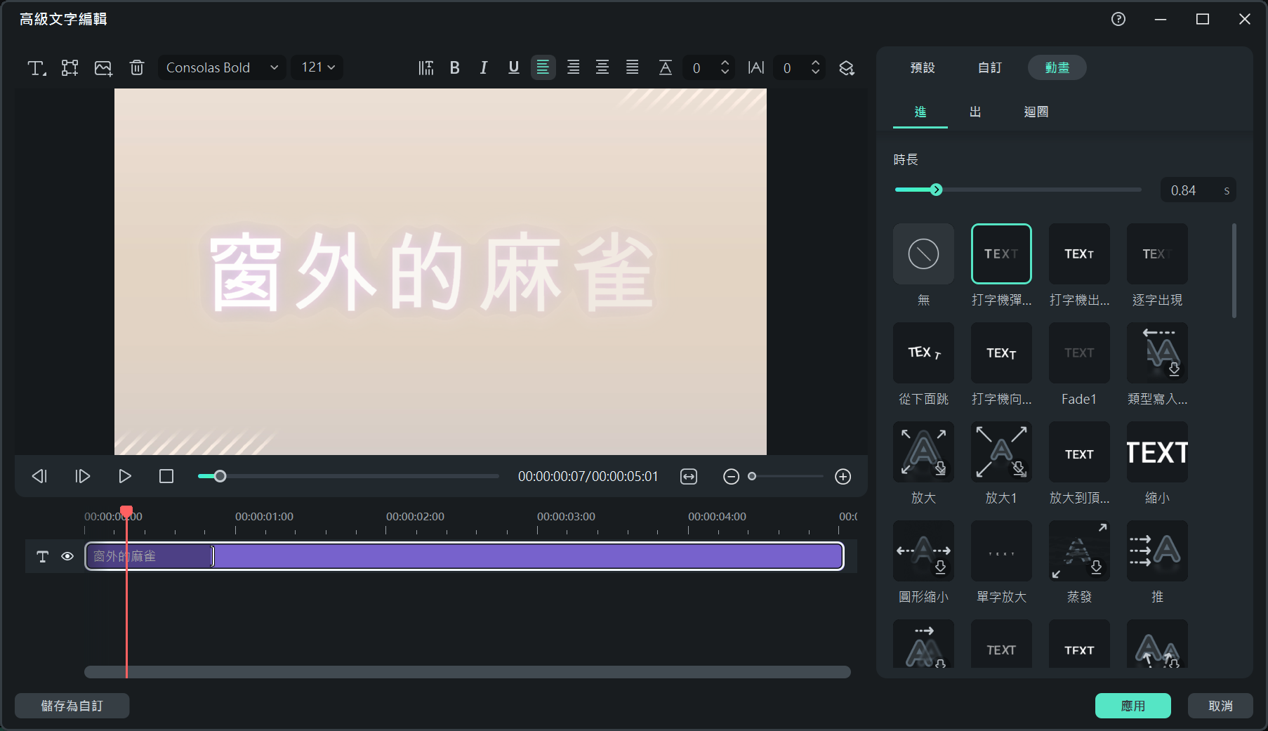Select the 放大到頂... animation preset
The image size is (1268, 731).
tap(1079, 452)
